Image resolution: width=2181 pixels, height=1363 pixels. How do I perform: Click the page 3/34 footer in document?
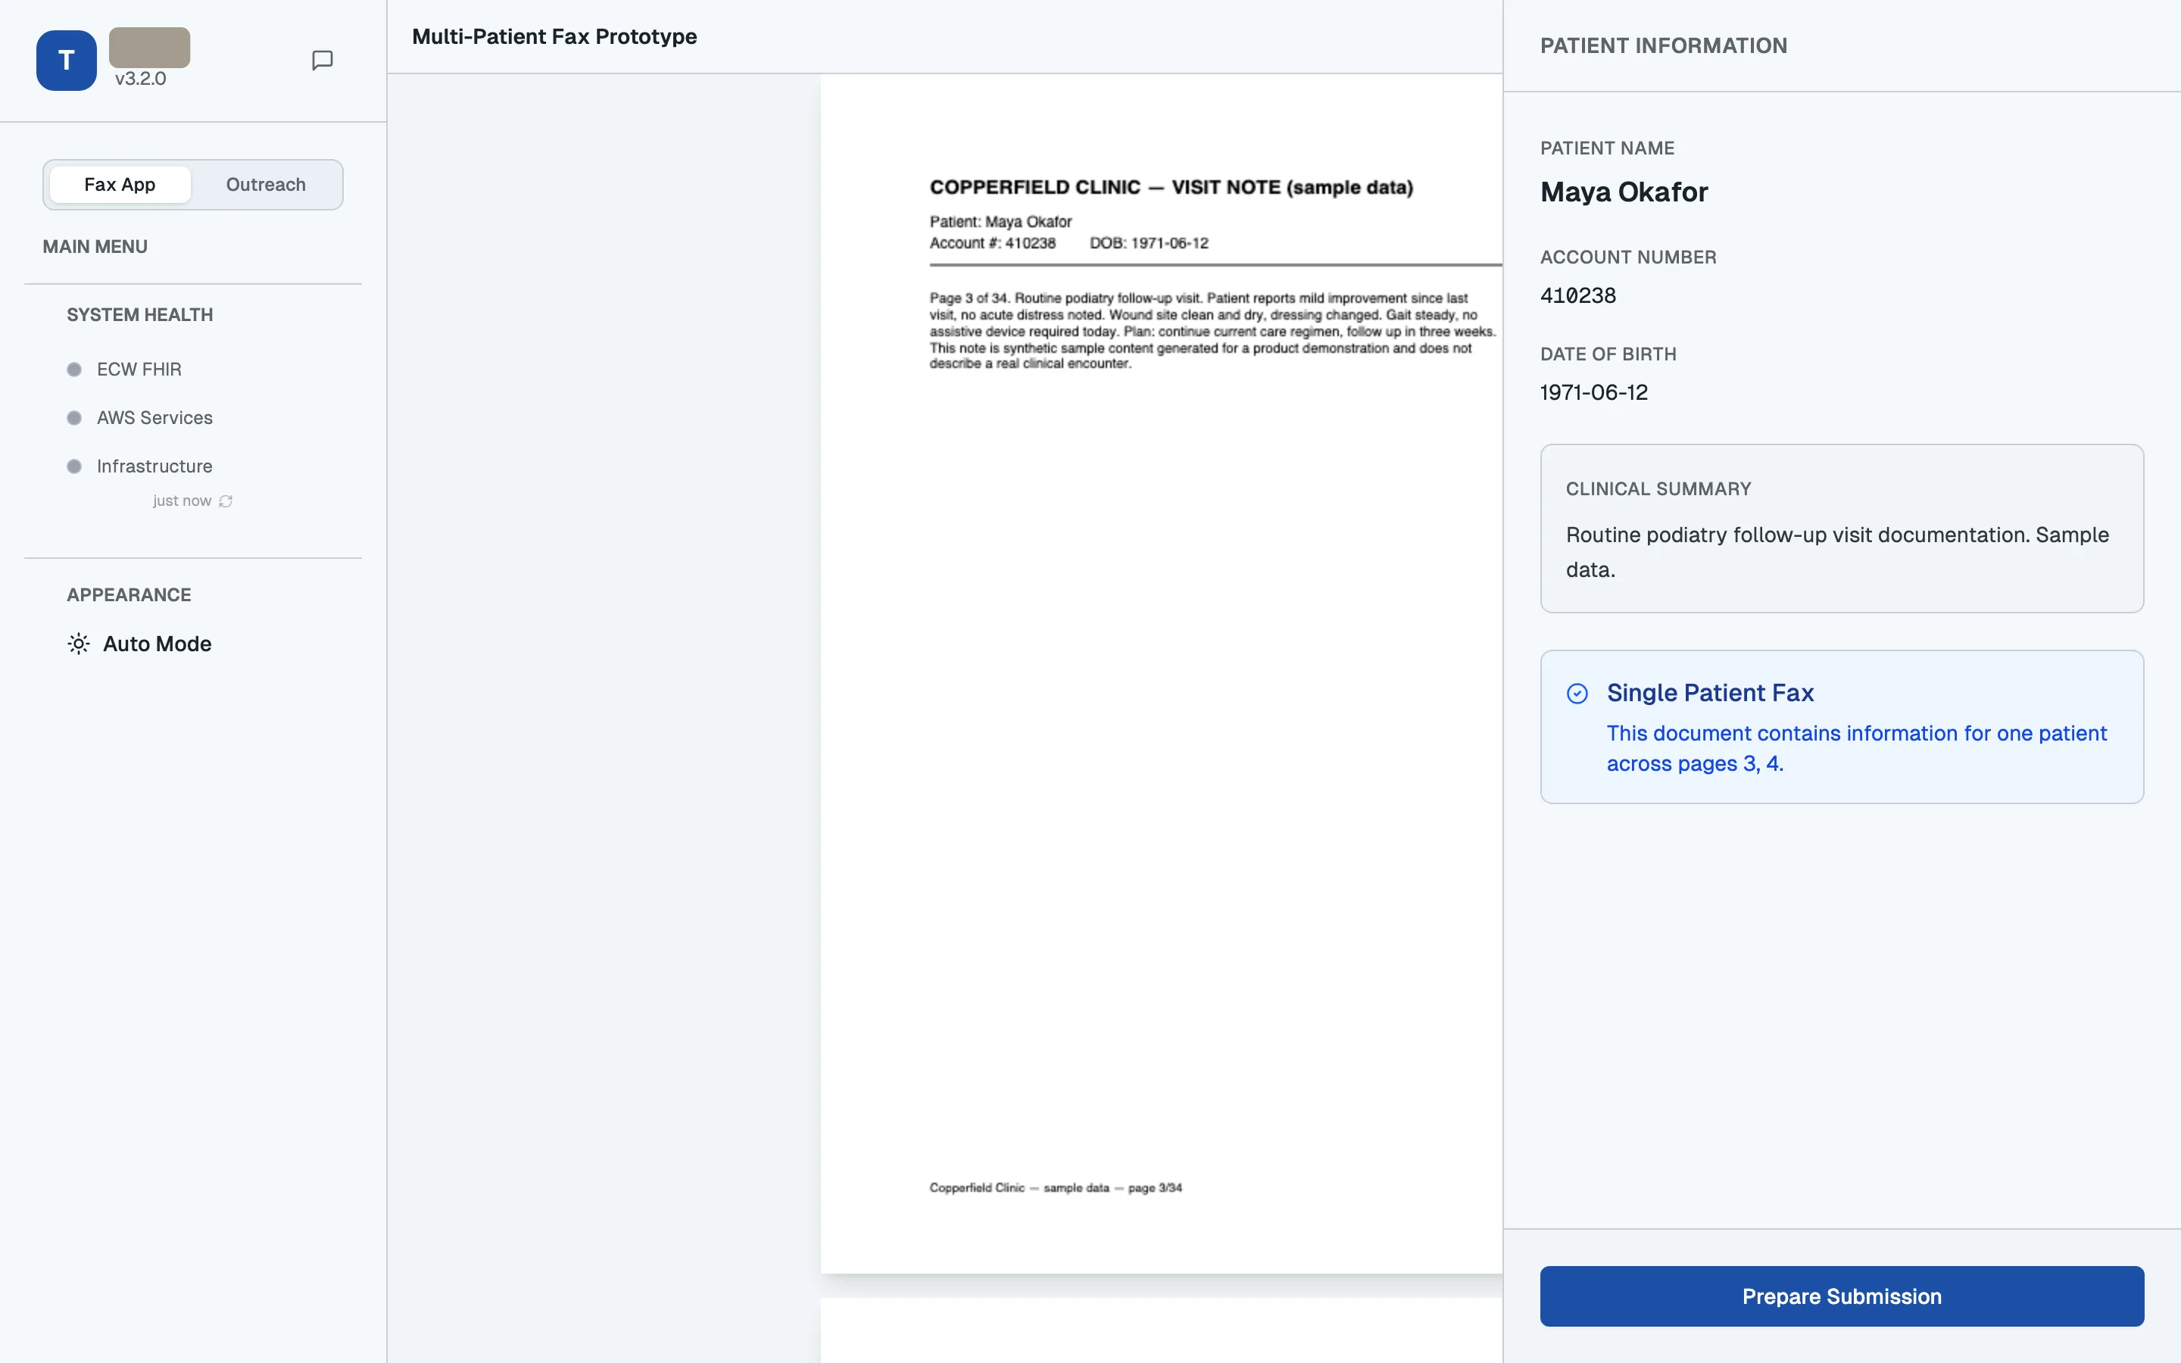(x=1056, y=1188)
